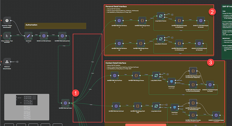
Task: Select the Loop.Batch.Person loop node
Action: click(161, 16)
